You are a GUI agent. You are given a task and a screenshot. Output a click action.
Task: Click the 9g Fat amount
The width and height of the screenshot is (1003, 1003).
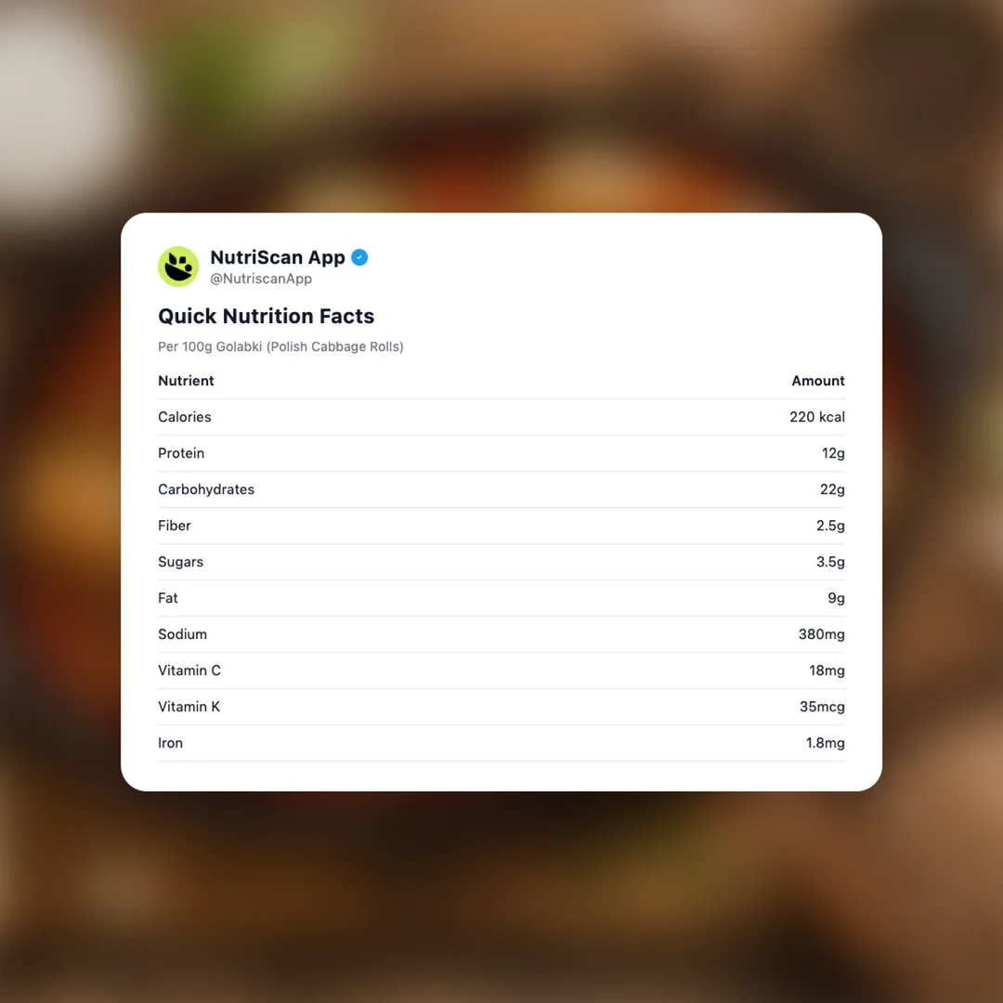coord(836,598)
